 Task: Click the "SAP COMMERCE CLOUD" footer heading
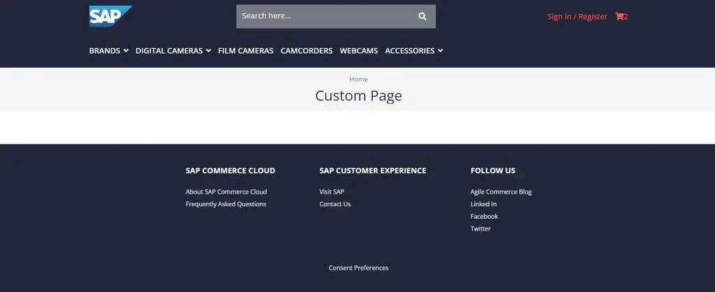pyautogui.click(x=230, y=171)
